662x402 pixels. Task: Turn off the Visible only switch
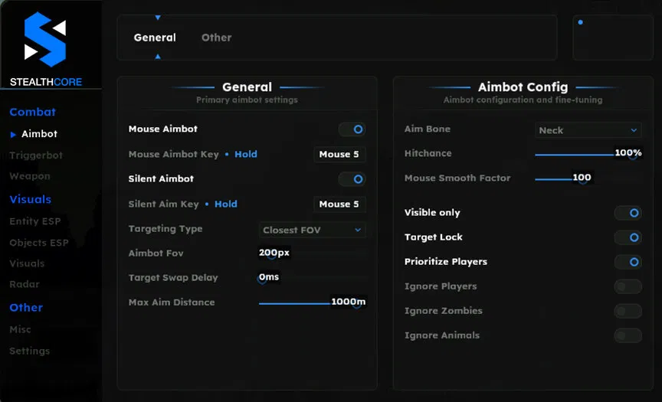click(x=628, y=213)
